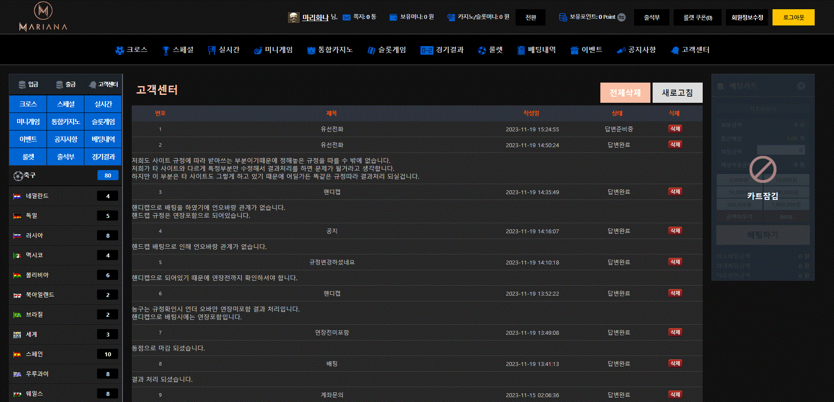Viewport: 834px width, 402px height.
Task: Click the 전체삭제 button
Action: pyautogui.click(x=625, y=93)
